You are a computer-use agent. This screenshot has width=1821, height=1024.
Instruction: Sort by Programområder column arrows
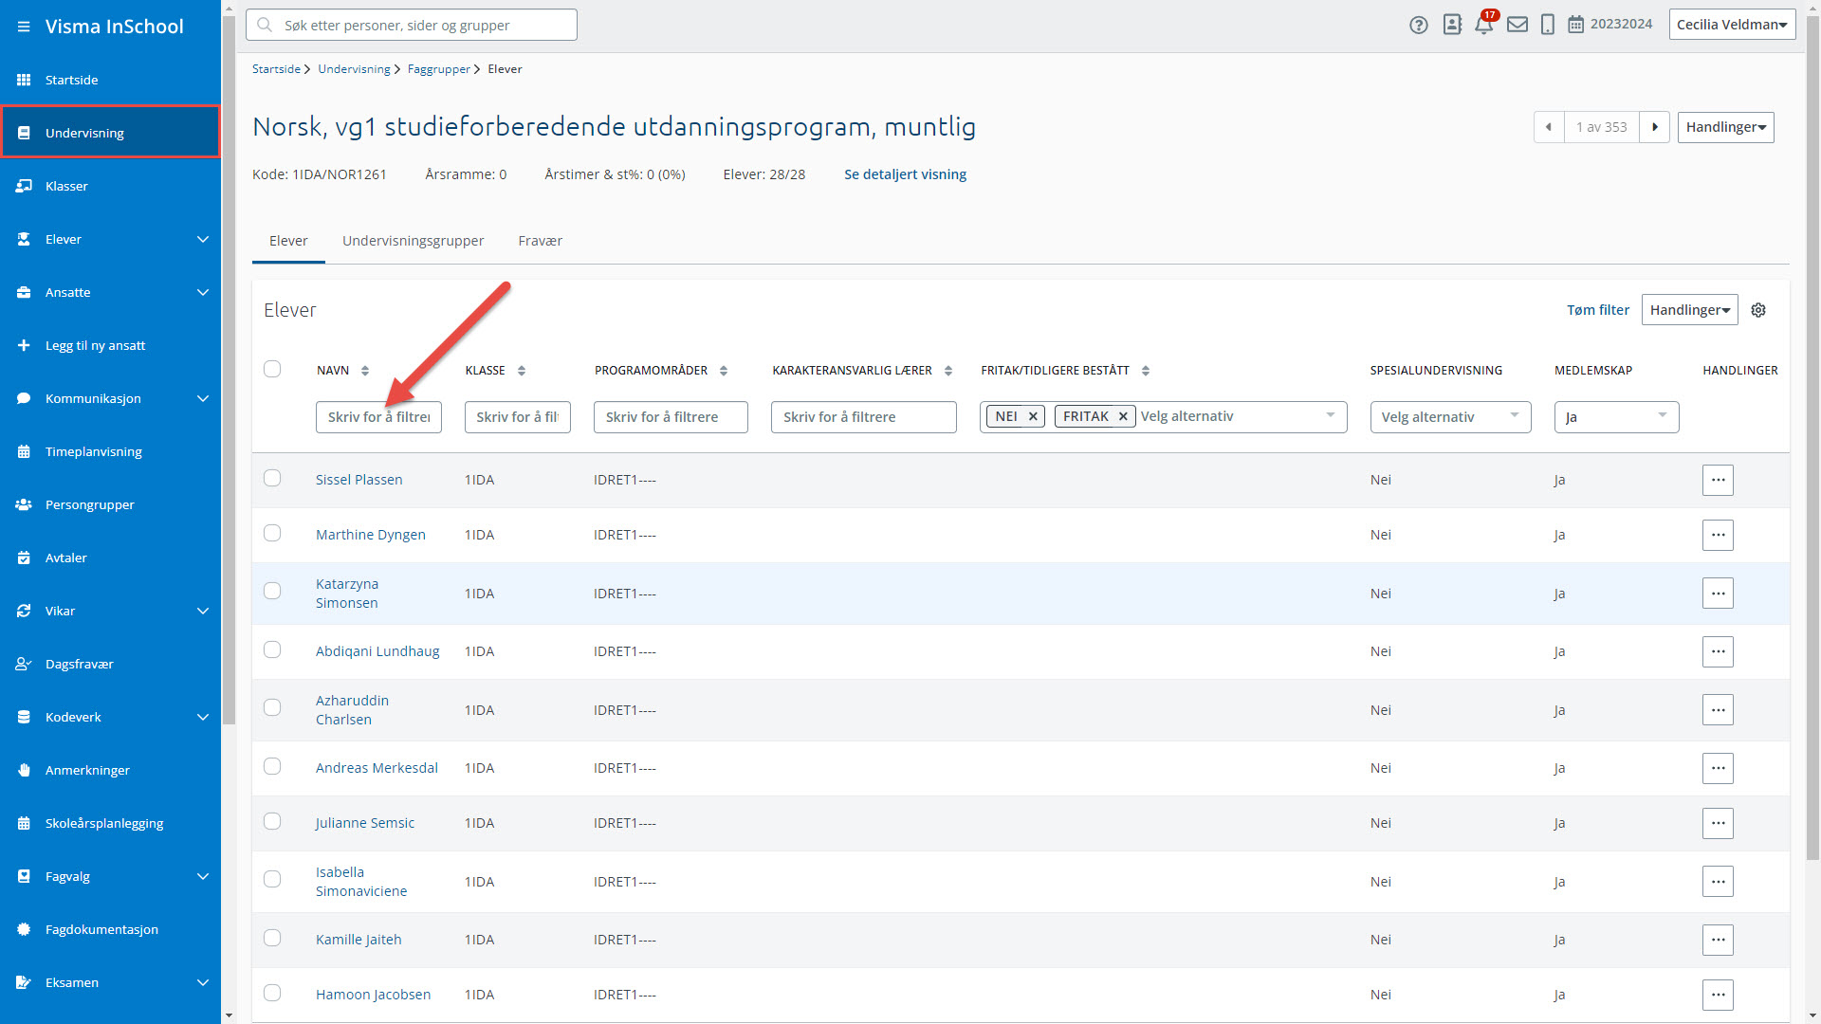tap(724, 371)
